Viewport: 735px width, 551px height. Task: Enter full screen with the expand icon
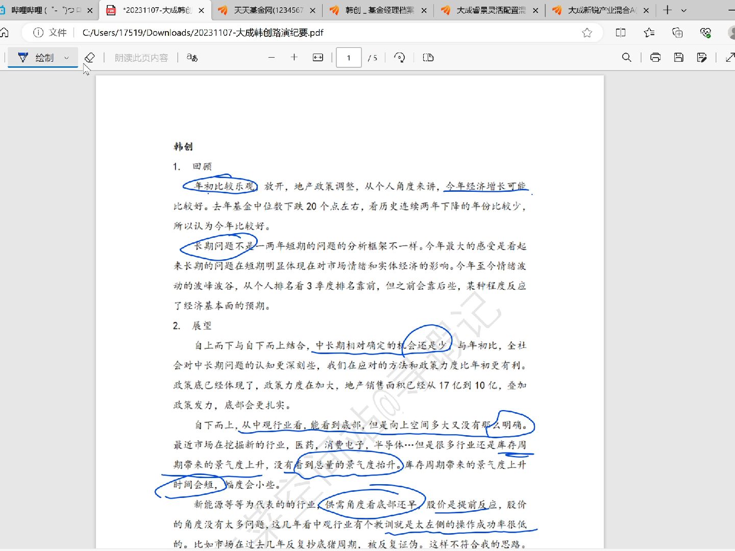point(730,58)
